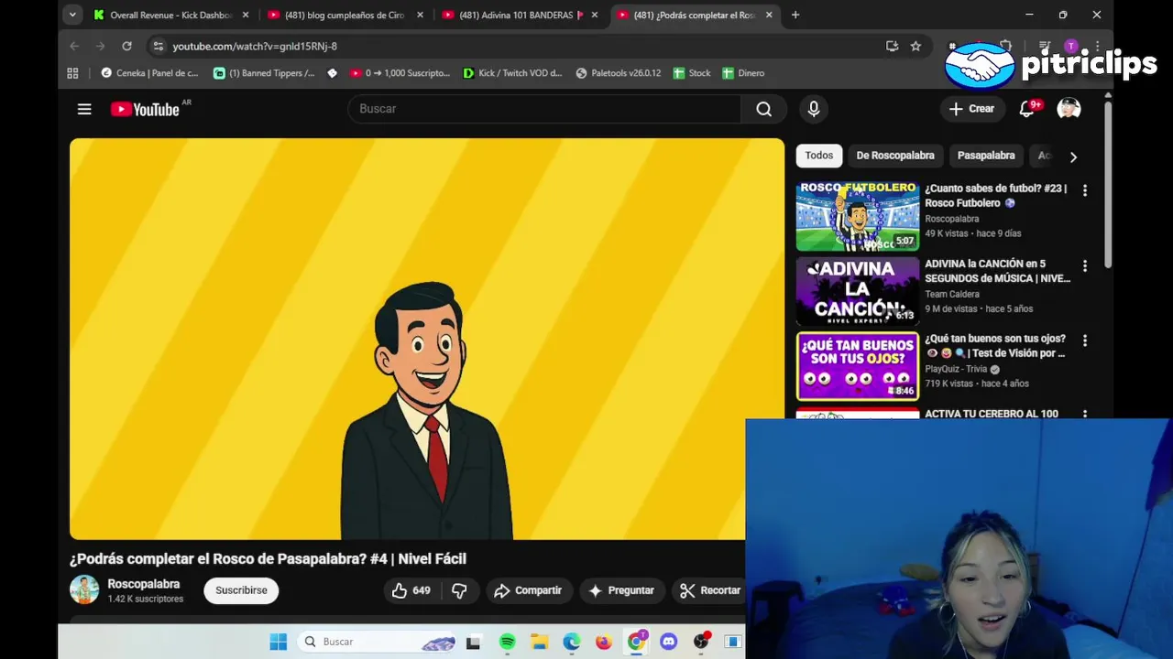Open Kick / Twitch VOD bookmark

tap(512, 73)
